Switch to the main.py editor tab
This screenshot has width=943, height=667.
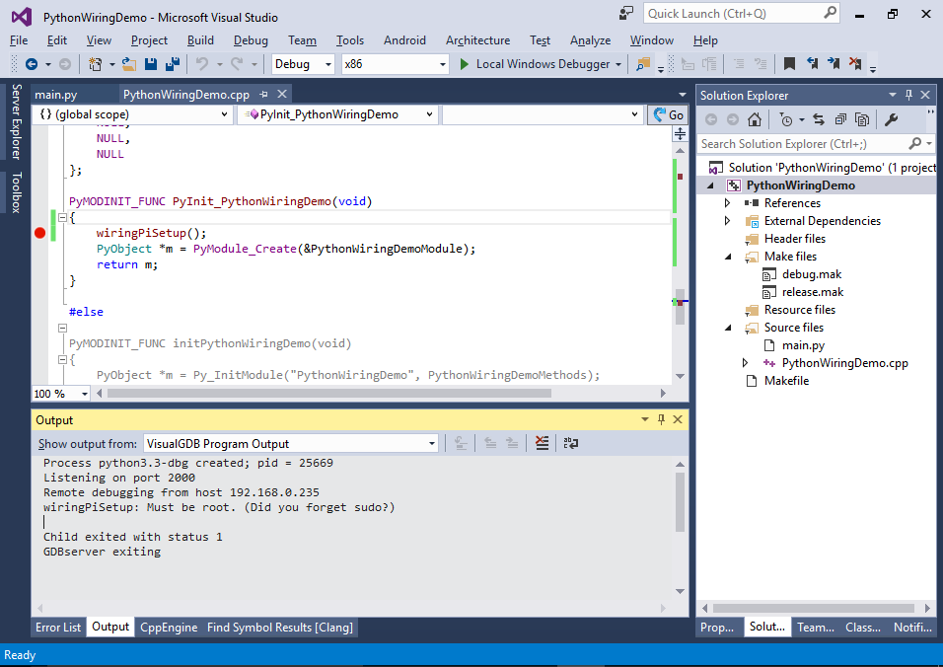(55, 95)
